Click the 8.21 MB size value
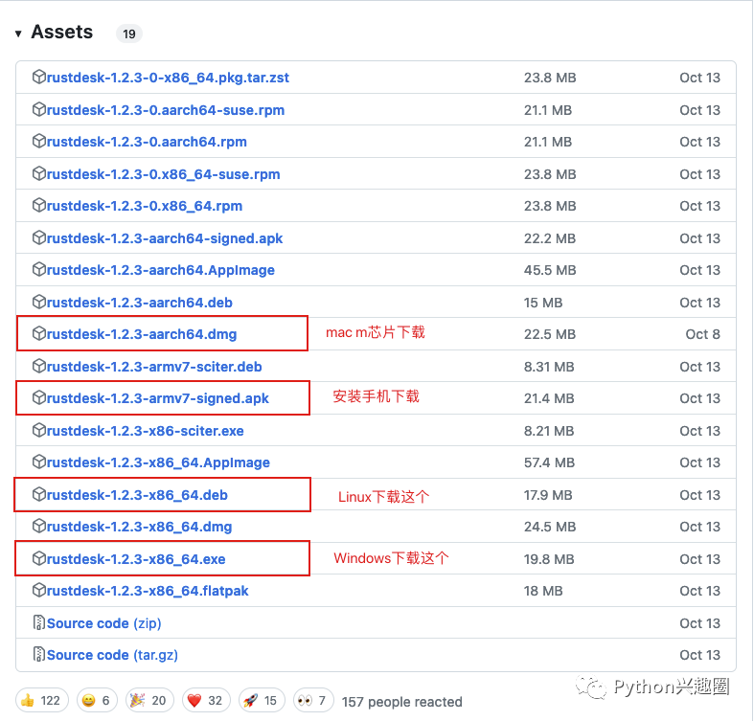Image resolution: width=754 pixels, height=721 pixels. click(549, 431)
